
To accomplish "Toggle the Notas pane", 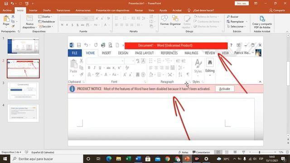I will coord(183,152).
